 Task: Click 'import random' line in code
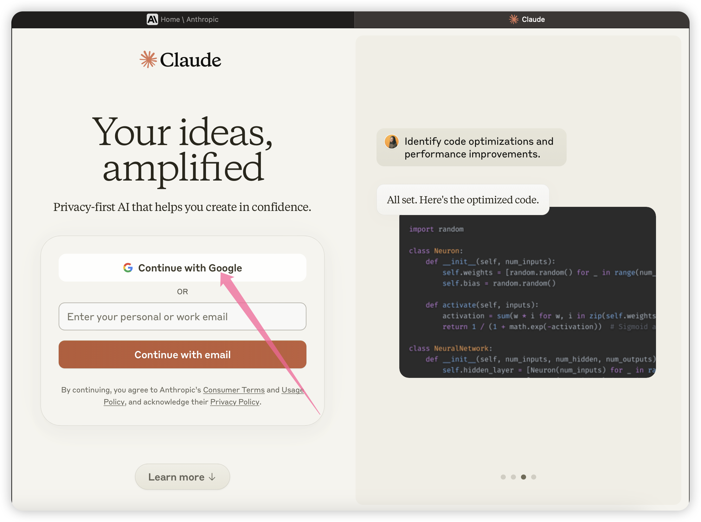(x=436, y=229)
